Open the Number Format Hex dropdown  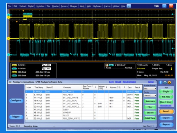click(x=150, y=89)
